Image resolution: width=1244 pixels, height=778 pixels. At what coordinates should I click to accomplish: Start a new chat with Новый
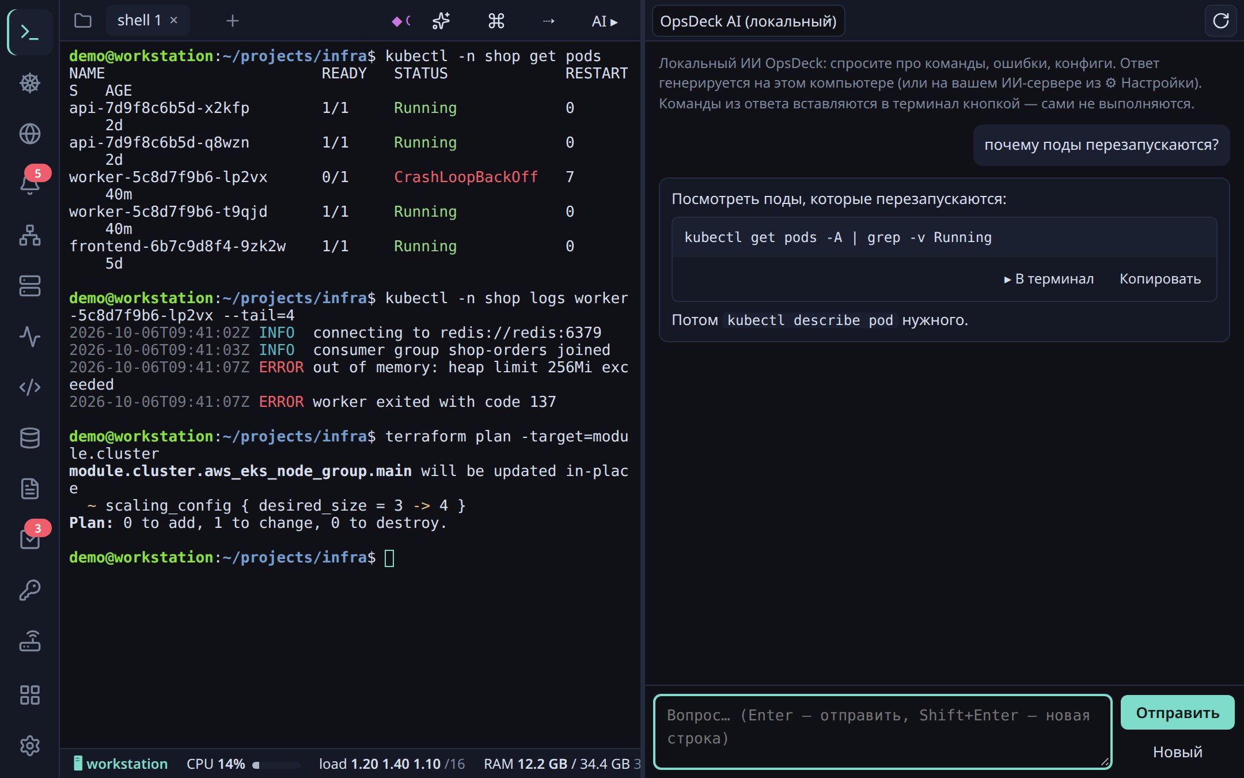(1177, 752)
